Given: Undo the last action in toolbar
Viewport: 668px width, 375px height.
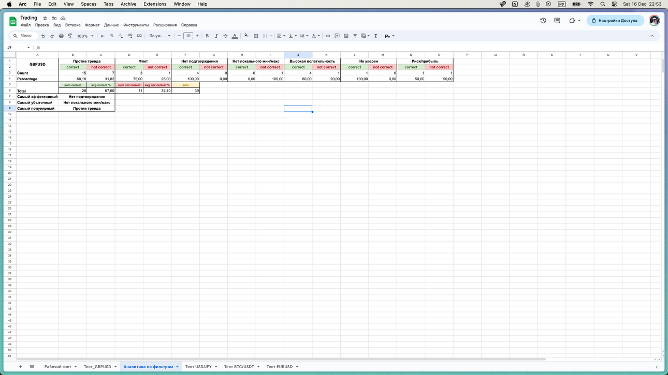Looking at the screenshot, I should coord(43,36).
